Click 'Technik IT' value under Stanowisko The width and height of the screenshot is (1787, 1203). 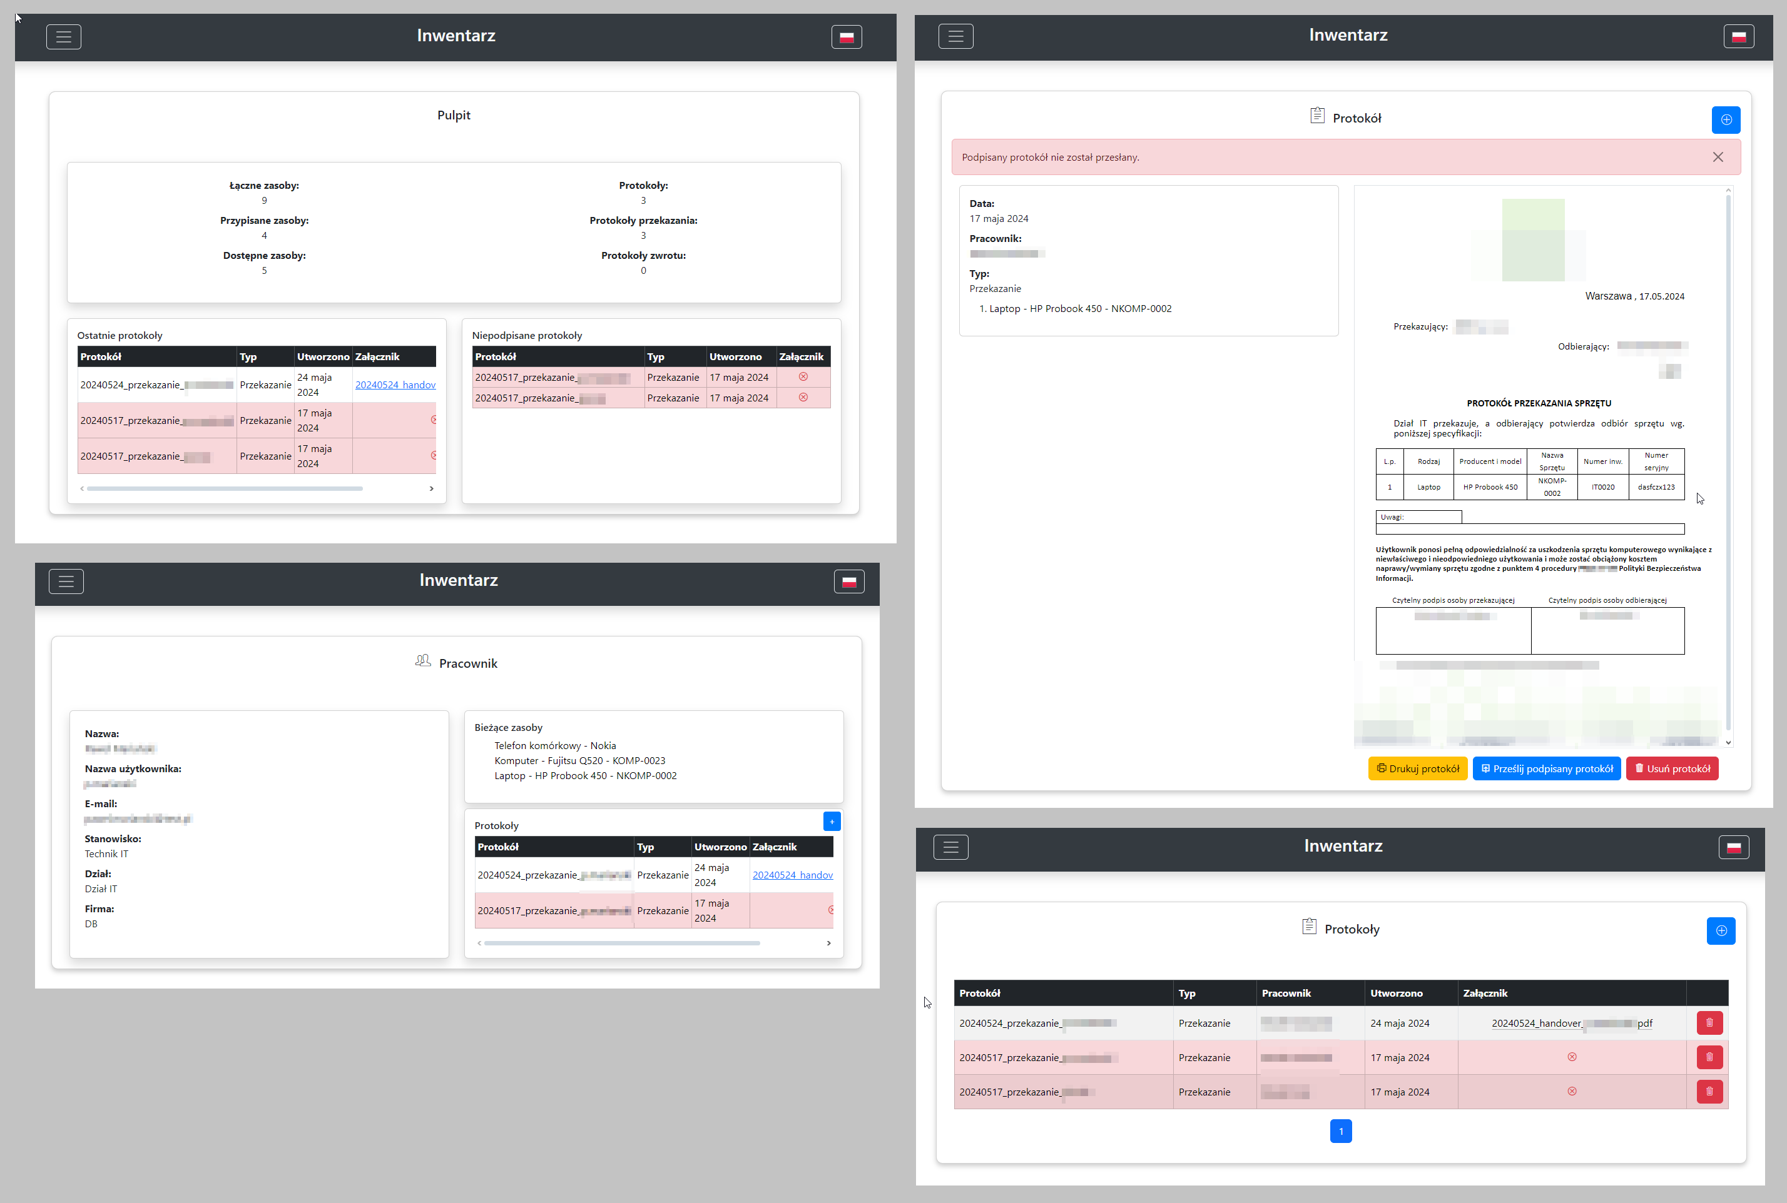(107, 855)
